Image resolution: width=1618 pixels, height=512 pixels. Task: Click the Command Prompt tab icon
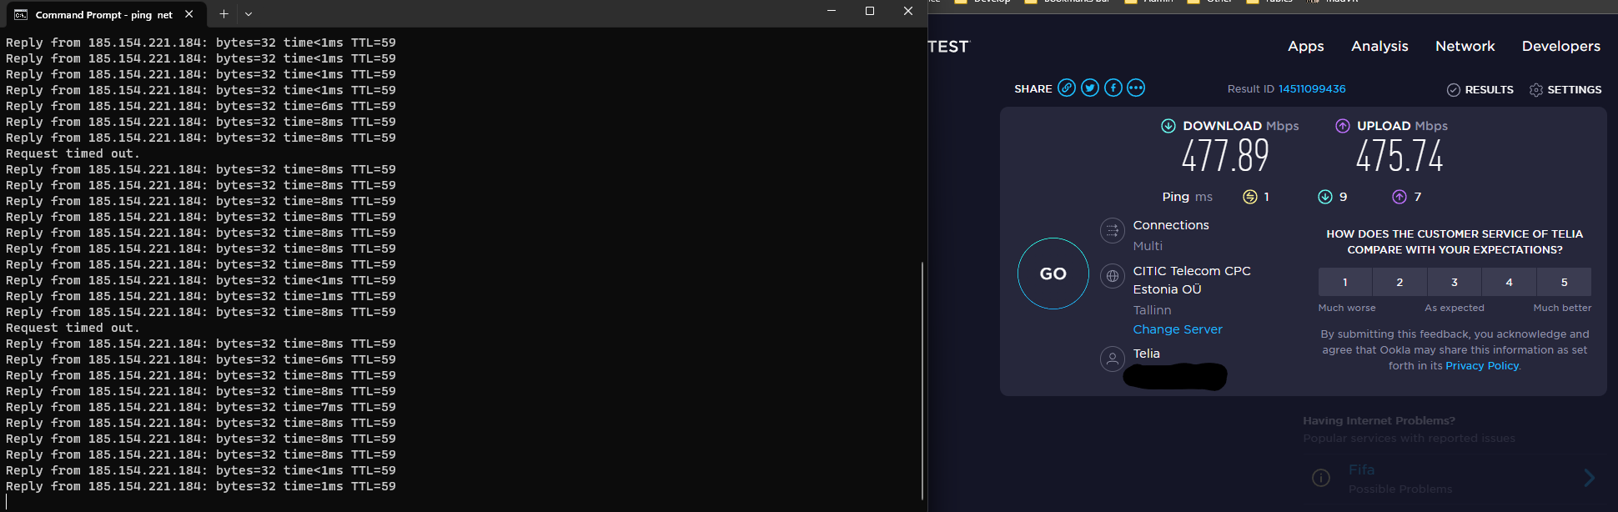coord(21,14)
